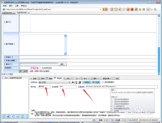Click the go/reload icon right of the address bar
The height and width of the screenshot is (123, 162).
tap(105, 9)
